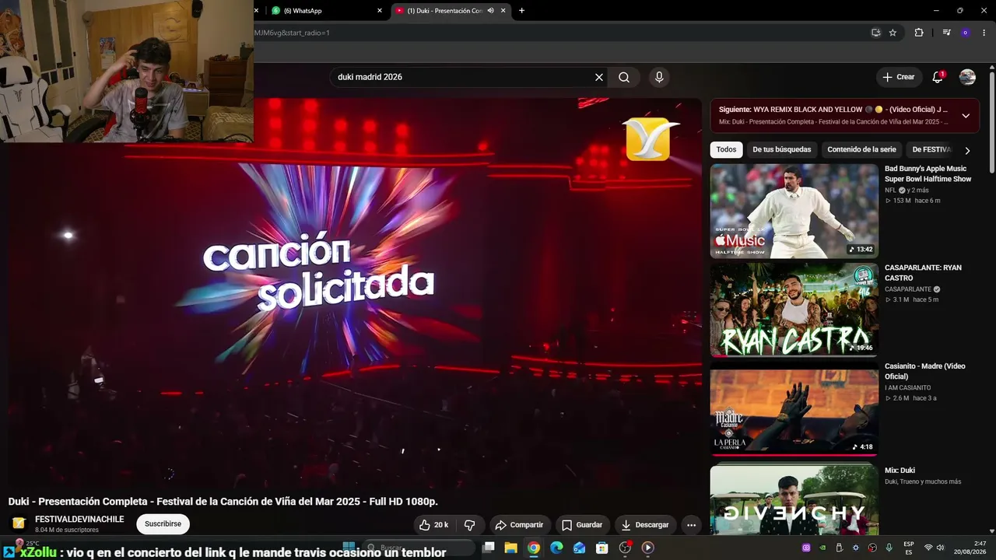Open Bad Bunny's Apple Music Halftime Show title
Viewport: 996px width, 560px height.
928,173
